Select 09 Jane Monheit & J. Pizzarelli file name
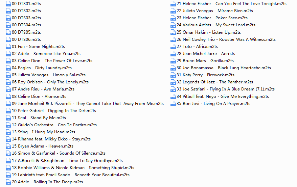297x187 pixels. coord(88,104)
